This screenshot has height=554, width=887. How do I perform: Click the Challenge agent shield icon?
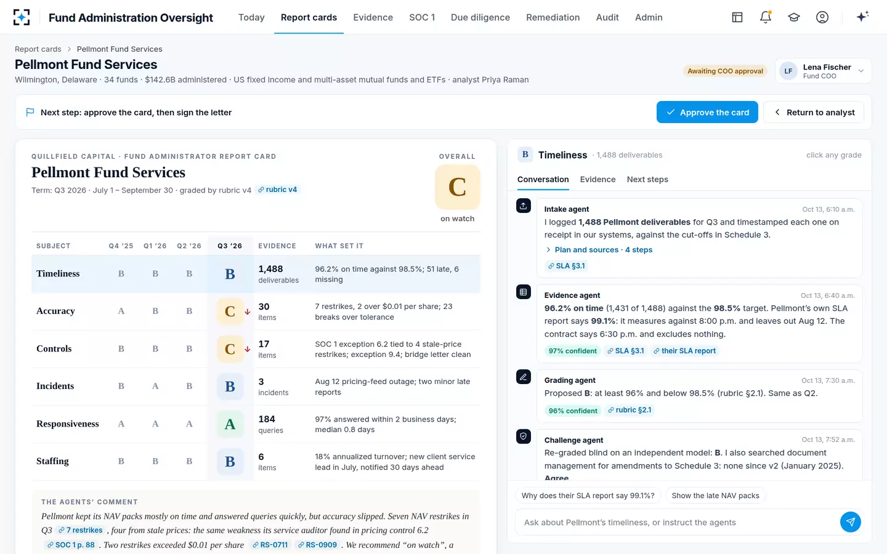(x=524, y=436)
